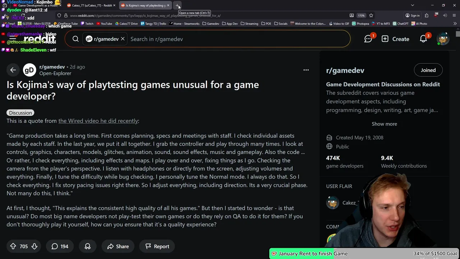Expand the Socials bookmarks folder
460x259 pixels.
click(x=281, y=24)
